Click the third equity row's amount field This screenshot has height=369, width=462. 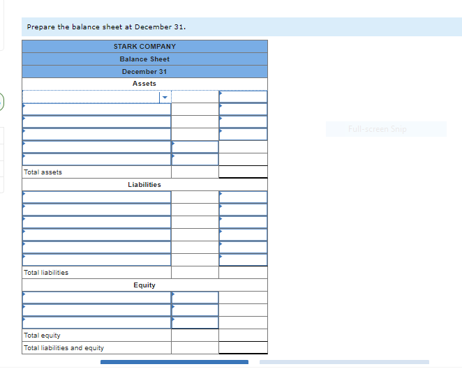(x=195, y=323)
